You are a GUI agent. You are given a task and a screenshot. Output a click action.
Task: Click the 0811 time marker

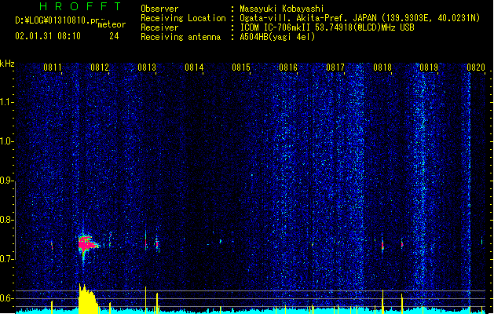point(53,68)
